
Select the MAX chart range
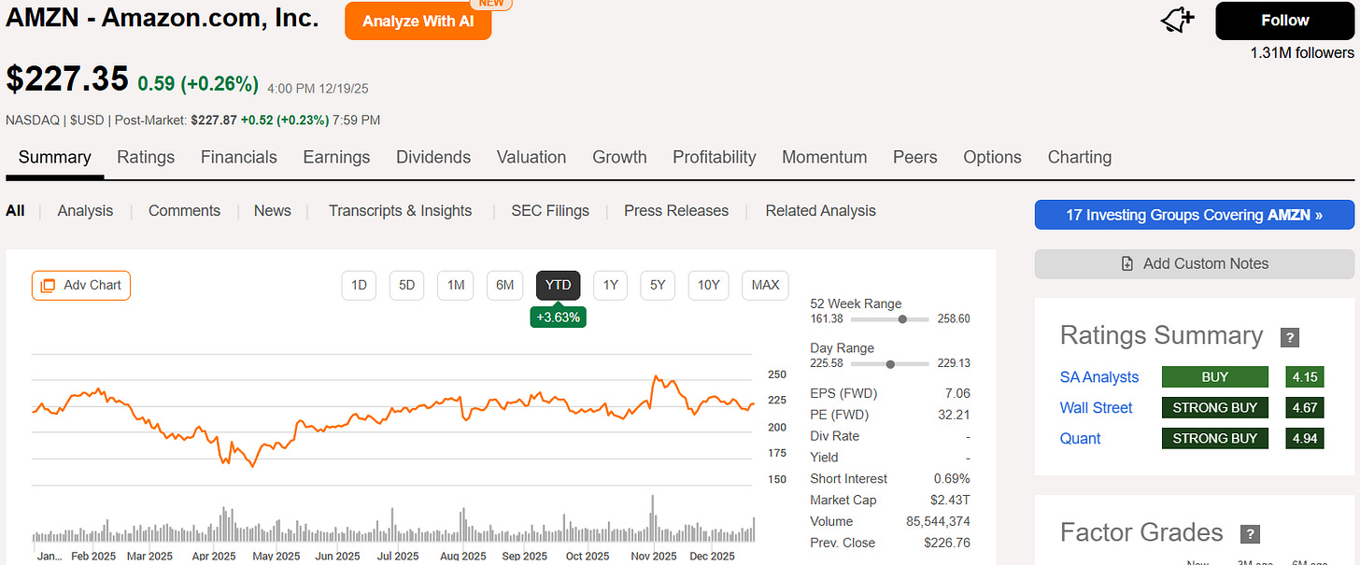[765, 285]
